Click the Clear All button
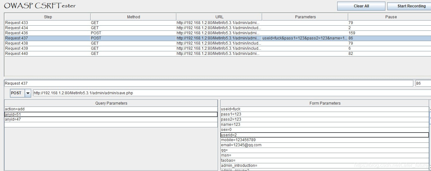Image resolution: width=431 pixels, height=171 pixels. [x=361, y=6]
